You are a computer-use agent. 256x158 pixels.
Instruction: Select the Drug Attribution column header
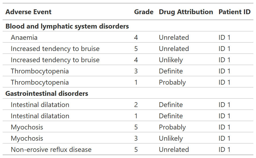(x=186, y=12)
